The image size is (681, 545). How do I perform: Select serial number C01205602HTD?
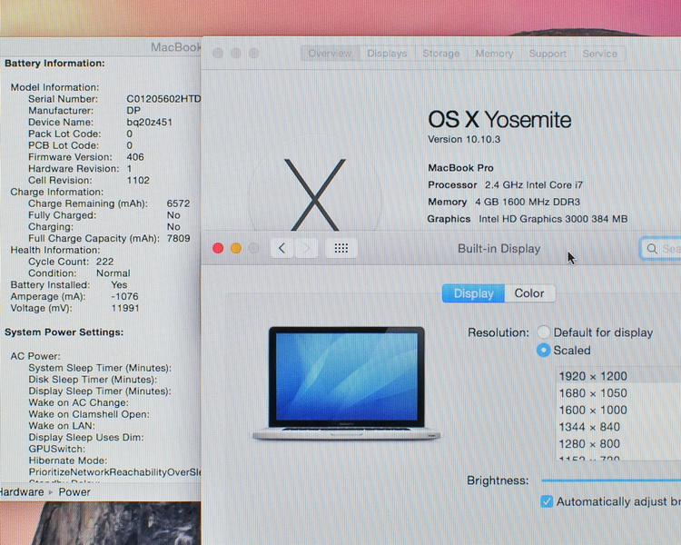[163, 99]
